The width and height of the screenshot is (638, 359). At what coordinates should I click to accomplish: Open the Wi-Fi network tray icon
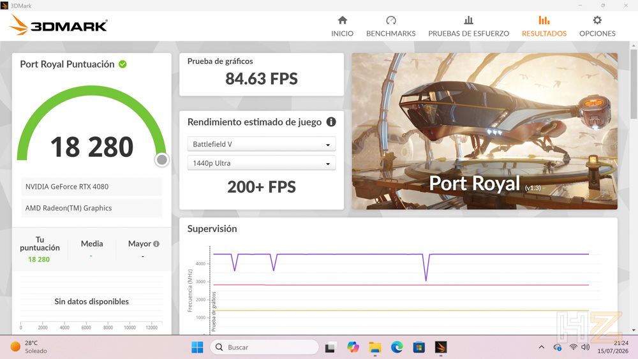[574, 347]
